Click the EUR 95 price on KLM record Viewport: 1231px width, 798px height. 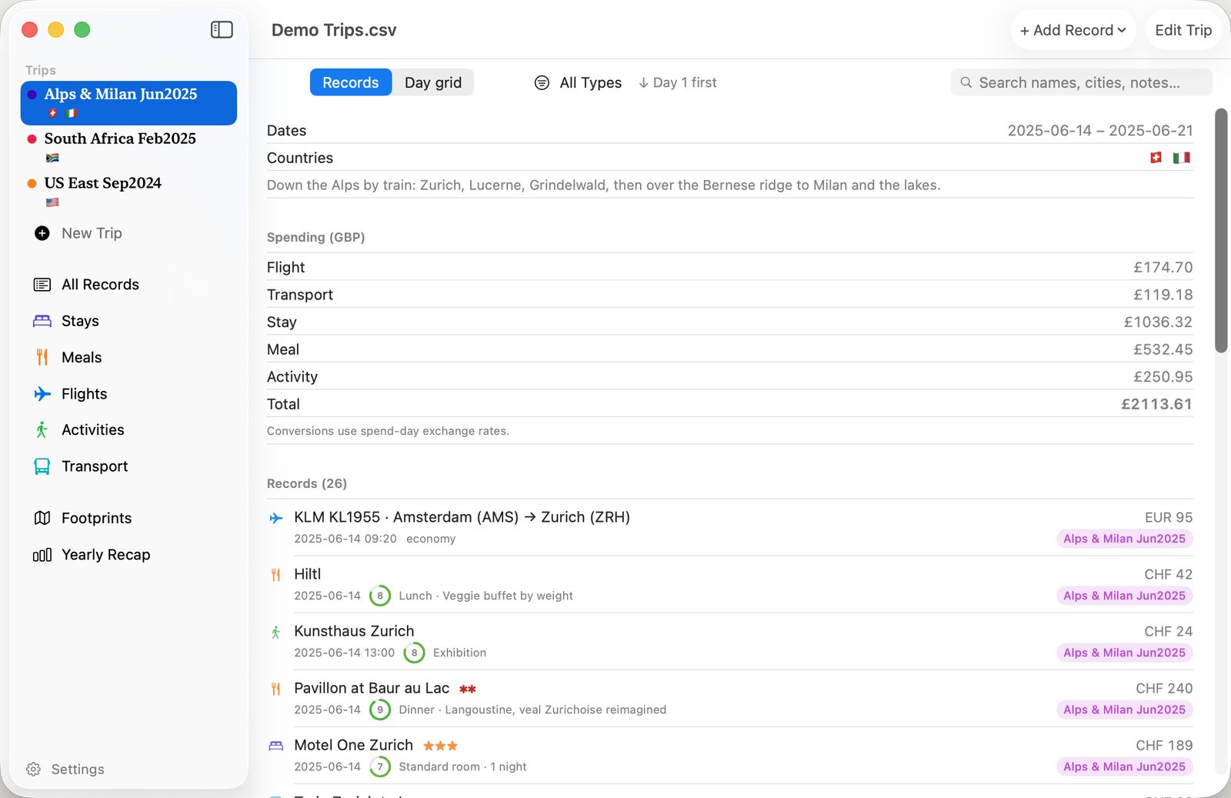tap(1169, 518)
